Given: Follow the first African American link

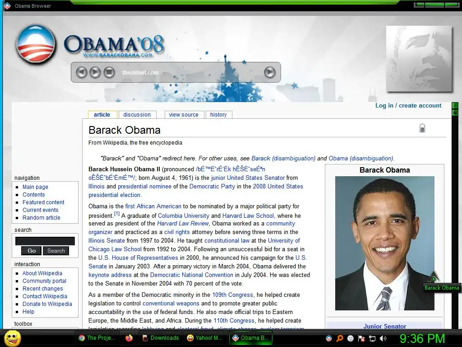Looking at the screenshot, I should (153, 206).
